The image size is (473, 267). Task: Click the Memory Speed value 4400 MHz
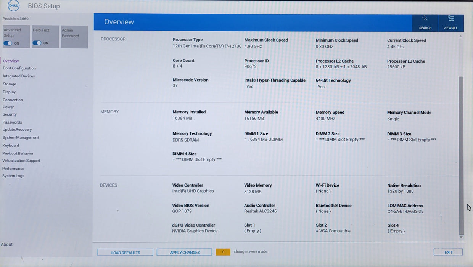point(325,119)
